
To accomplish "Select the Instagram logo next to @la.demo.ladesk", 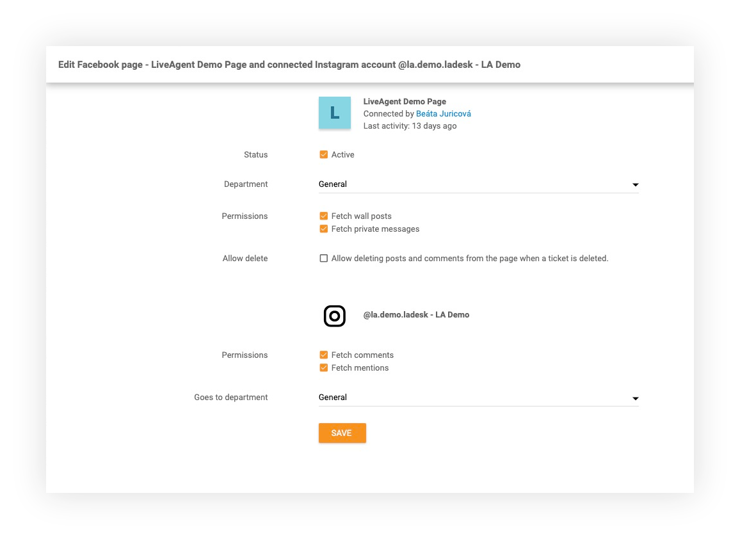I will (334, 316).
